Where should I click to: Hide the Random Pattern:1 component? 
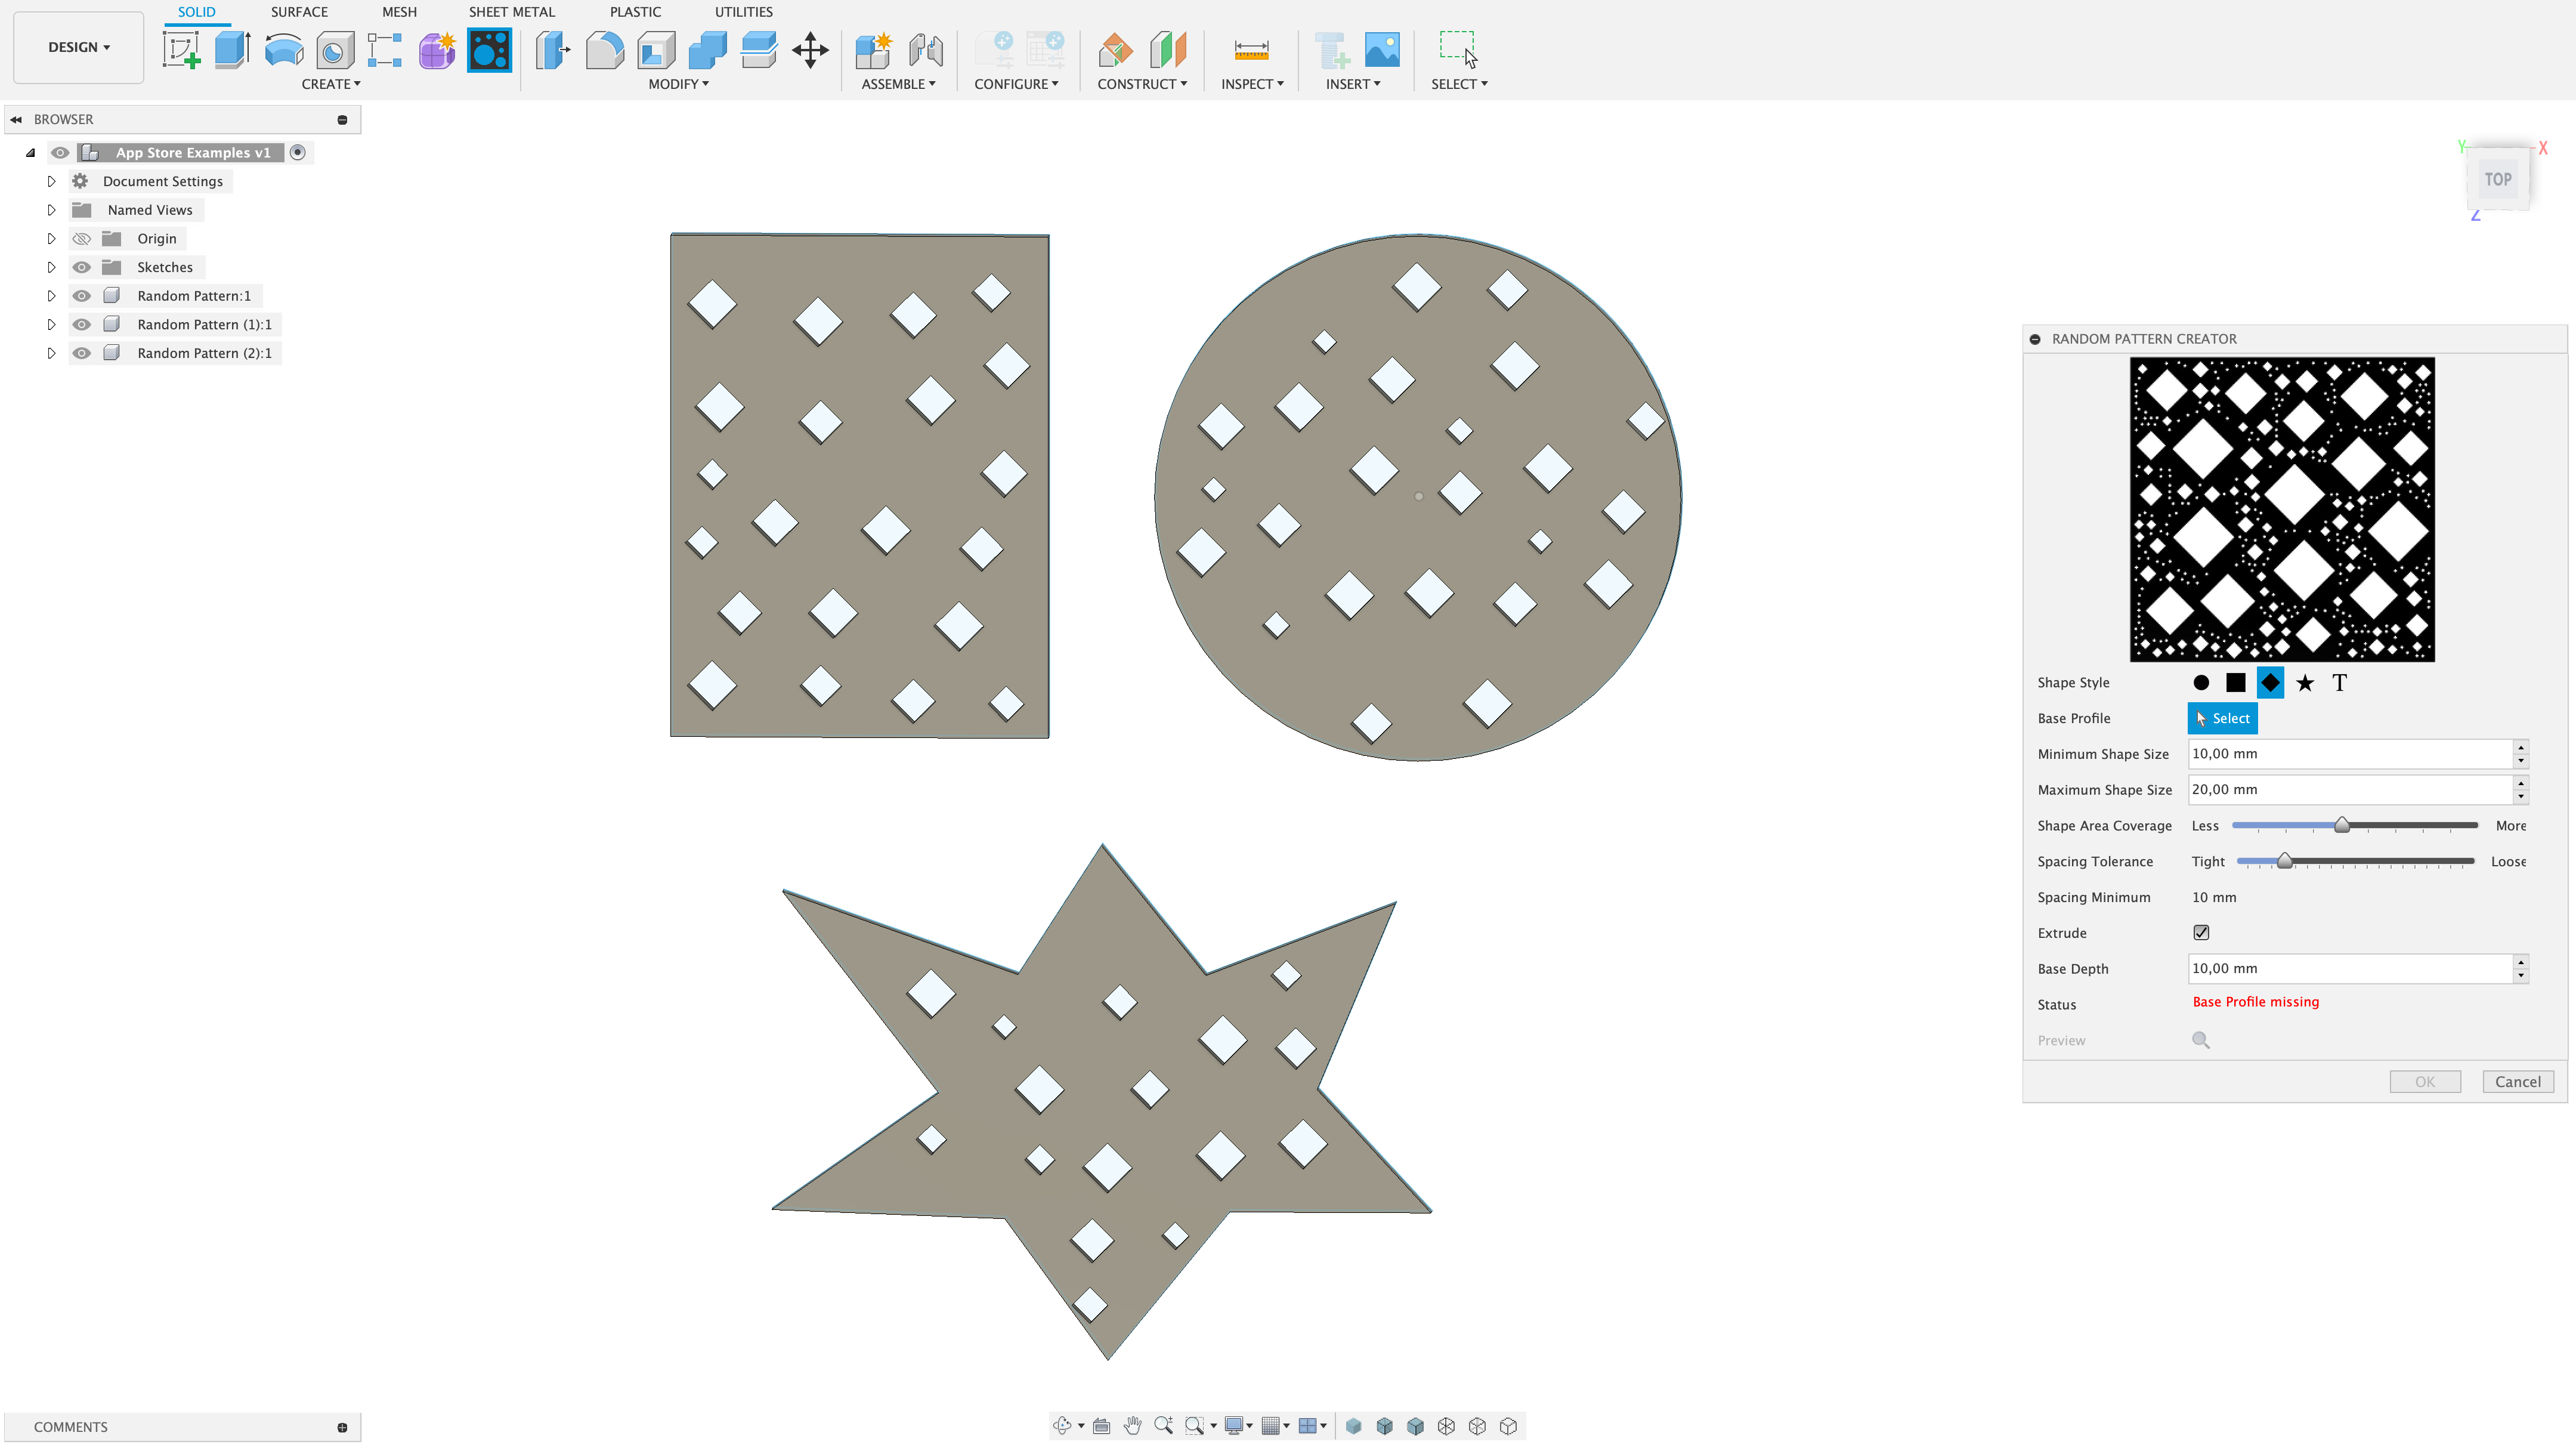pyautogui.click(x=82, y=296)
